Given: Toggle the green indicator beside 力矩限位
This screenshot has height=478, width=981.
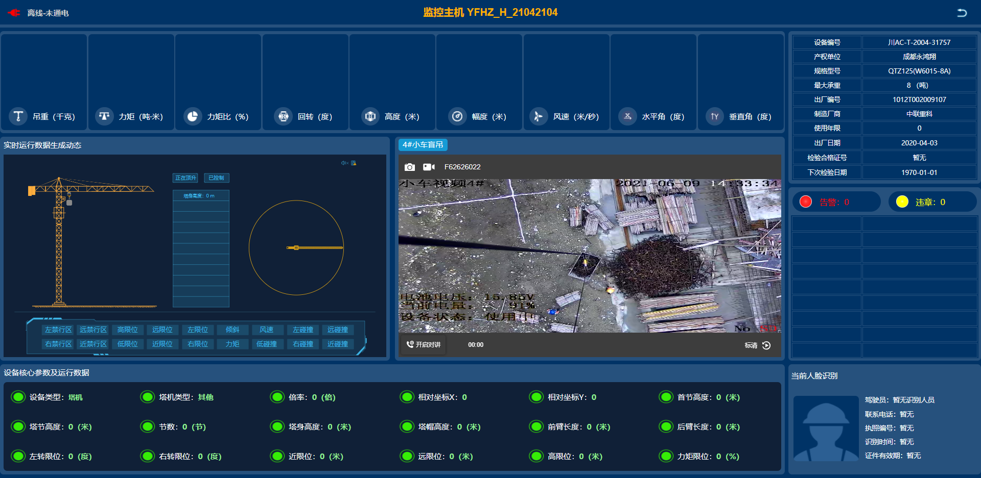Looking at the screenshot, I should point(666,456).
